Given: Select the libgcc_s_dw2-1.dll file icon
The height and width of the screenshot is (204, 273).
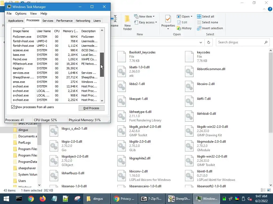Looking at the screenshot, I should pyautogui.click(x=54, y=131).
